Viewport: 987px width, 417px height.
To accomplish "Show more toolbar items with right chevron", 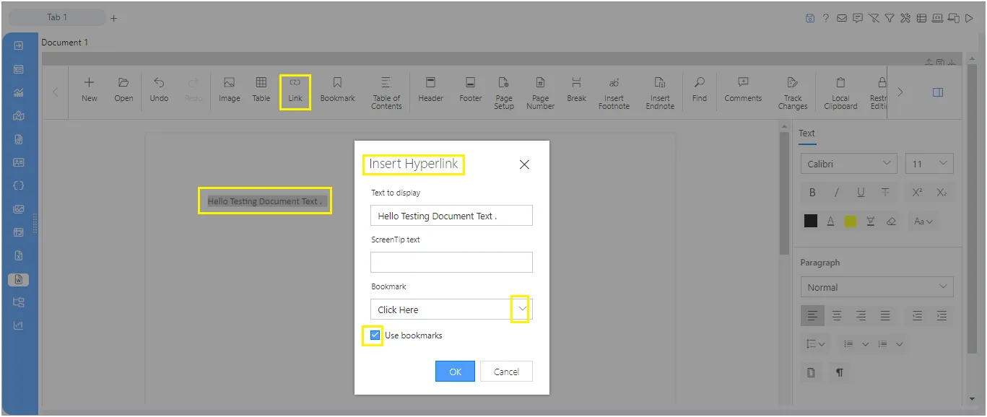I will (900, 92).
